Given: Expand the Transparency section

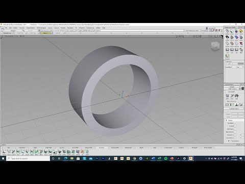Looking at the screenshot, I should tap(229, 141).
